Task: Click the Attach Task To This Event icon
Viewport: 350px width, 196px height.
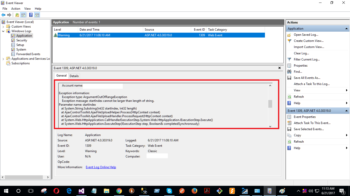Action: [289, 123]
